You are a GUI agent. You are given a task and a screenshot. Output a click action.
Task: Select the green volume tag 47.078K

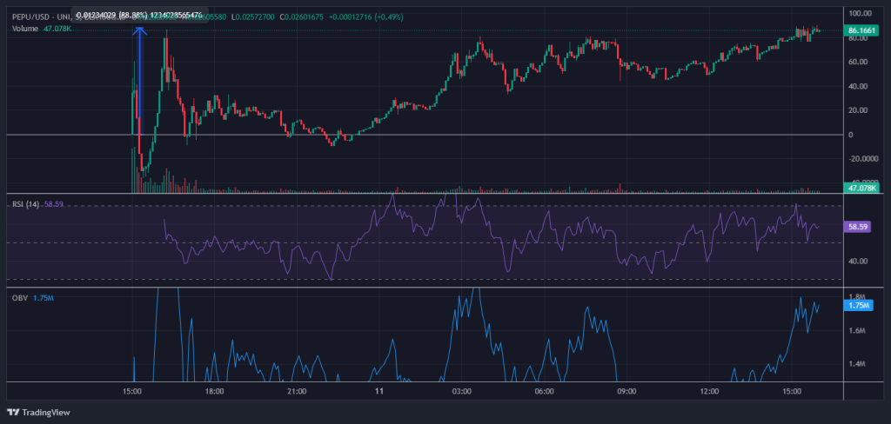tap(861, 188)
